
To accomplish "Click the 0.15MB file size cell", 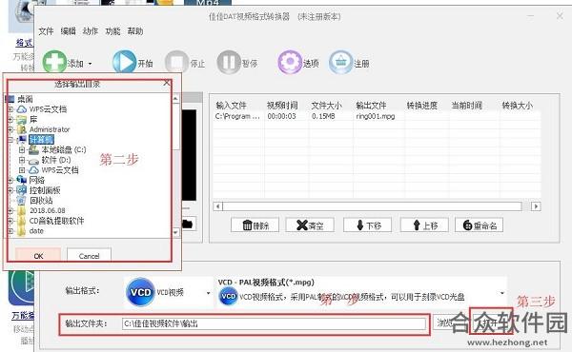I will coord(323,116).
